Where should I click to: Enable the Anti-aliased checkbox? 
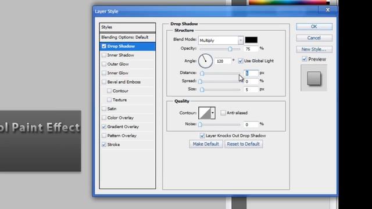(x=223, y=113)
